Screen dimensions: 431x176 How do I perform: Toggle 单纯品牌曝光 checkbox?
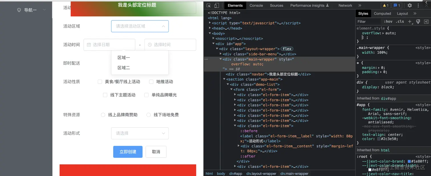coord(147,95)
